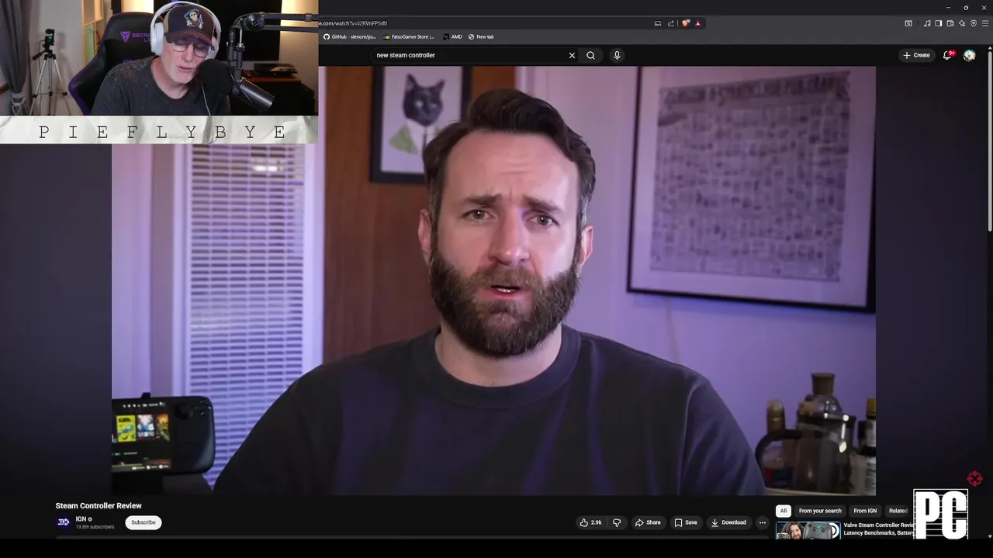Select the 'From IGN' filter chip
993x558 pixels.
(865, 511)
